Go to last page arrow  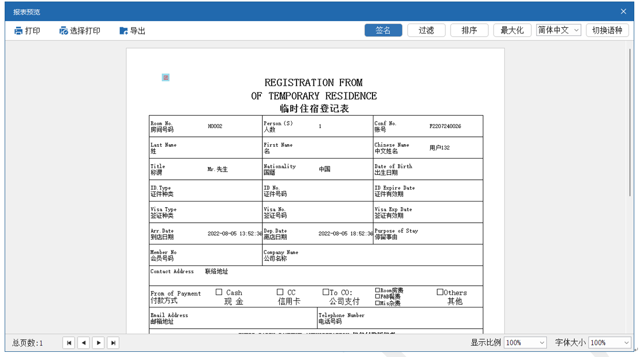click(113, 343)
